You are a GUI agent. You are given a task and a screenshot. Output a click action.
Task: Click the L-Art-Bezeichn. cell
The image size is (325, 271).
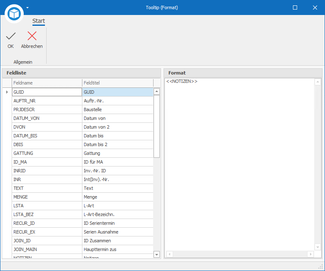(118, 214)
